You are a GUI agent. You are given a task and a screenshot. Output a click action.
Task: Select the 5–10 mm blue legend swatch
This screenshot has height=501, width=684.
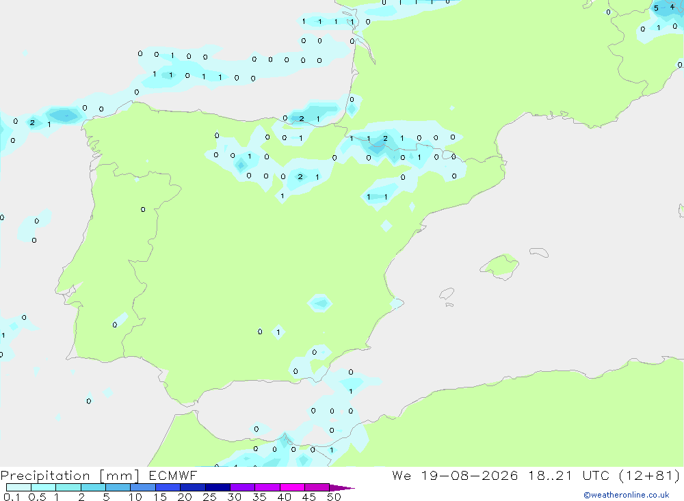click(118, 487)
